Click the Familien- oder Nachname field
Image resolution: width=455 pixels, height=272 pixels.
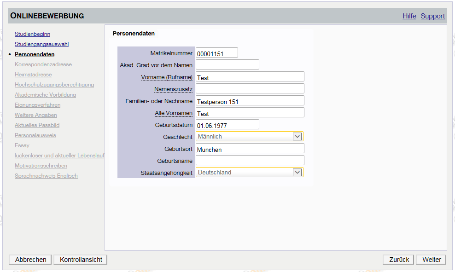click(x=250, y=101)
